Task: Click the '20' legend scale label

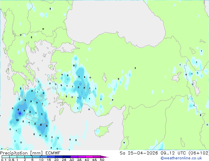Action: (56, 160)
